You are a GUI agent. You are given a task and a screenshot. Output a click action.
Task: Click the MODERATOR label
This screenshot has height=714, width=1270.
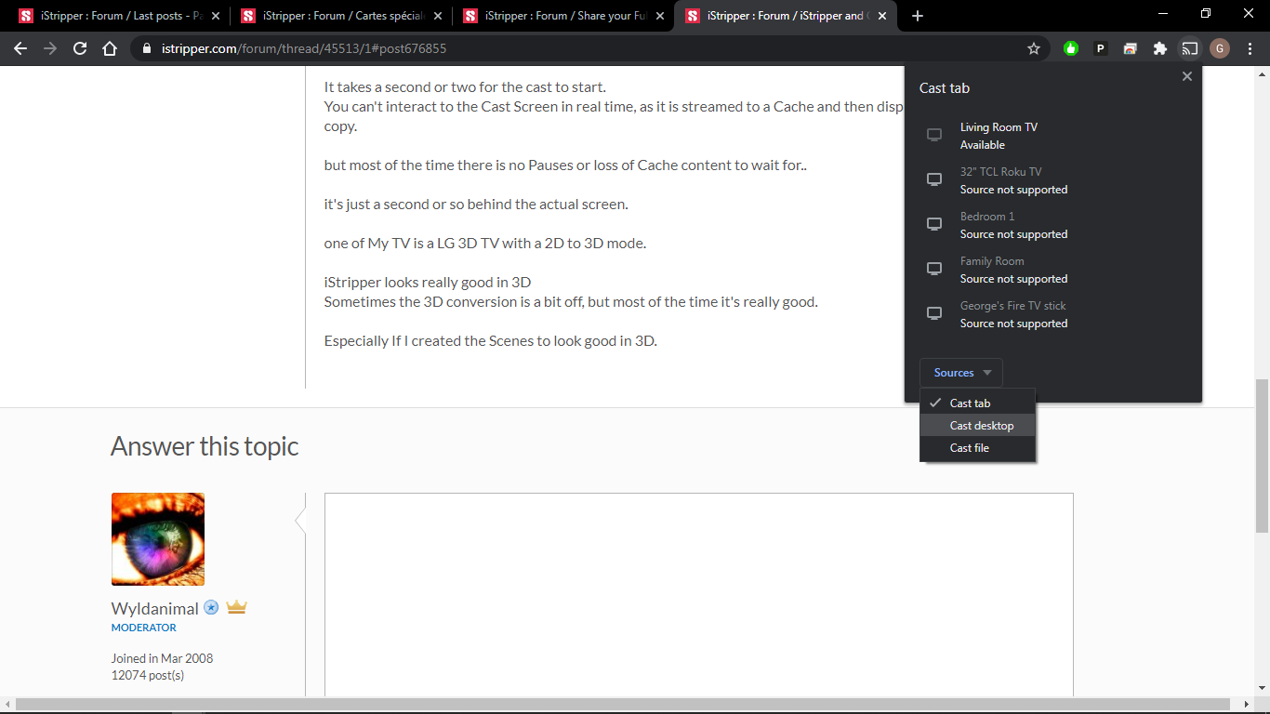(x=144, y=628)
